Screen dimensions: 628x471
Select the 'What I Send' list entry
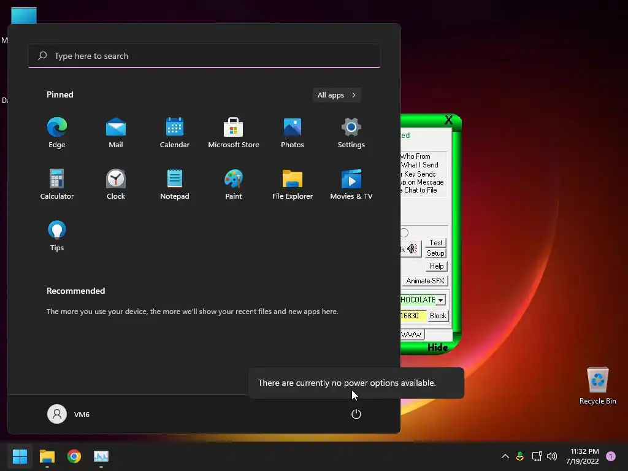coord(419,164)
